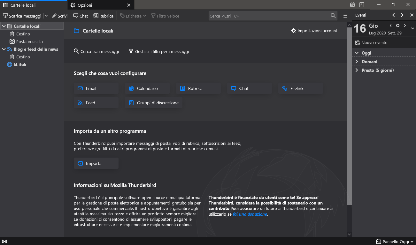Screen dimensions: 416x245
Task: Configure Filelink
Action: click(x=301, y=88)
